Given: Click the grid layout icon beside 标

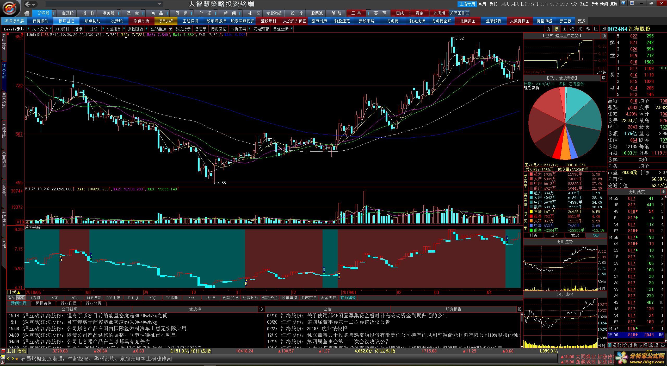Looking at the screenshot, I should [x=564, y=29].
